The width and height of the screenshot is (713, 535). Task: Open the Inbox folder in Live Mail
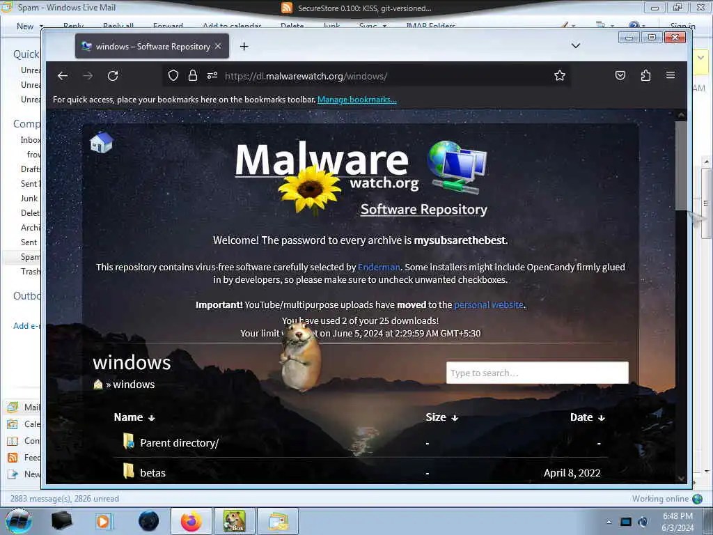[31, 139]
